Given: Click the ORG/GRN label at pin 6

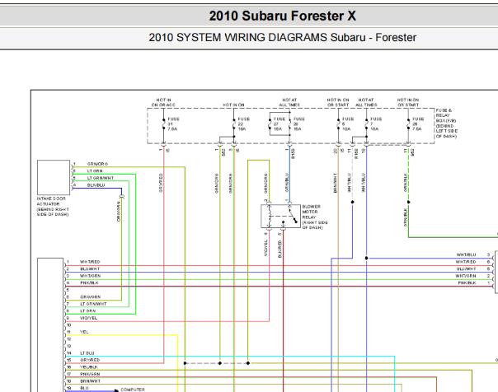Looking at the screenshot, I should pos(90,297).
